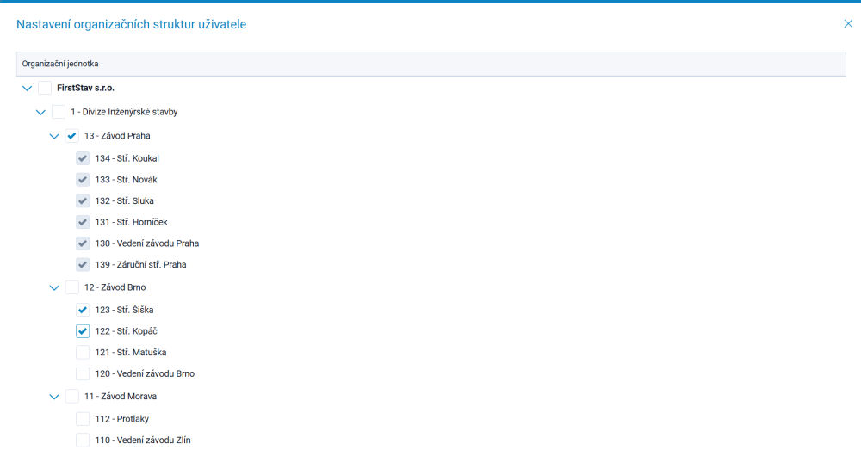Image resolution: width=861 pixels, height=450 pixels.
Task: Click the Nastavení organizačních struktur uživatele title
Action: click(x=131, y=24)
